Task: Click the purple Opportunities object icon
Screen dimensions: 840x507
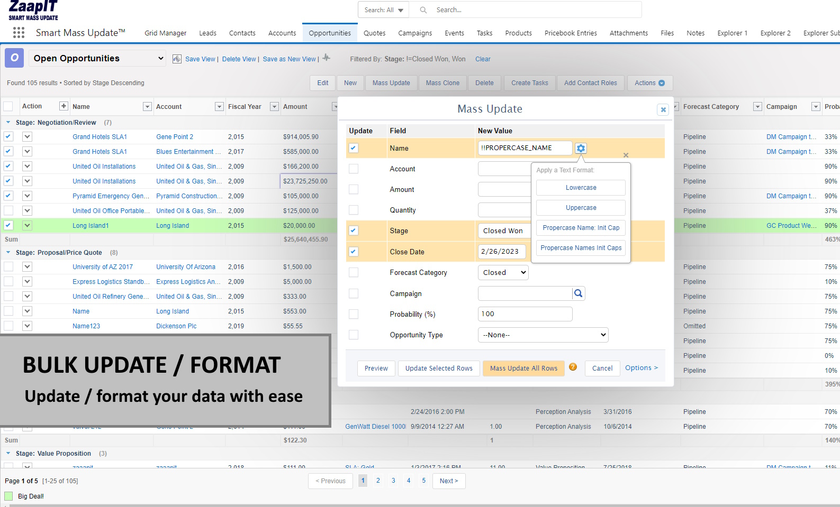Action: tap(14, 58)
